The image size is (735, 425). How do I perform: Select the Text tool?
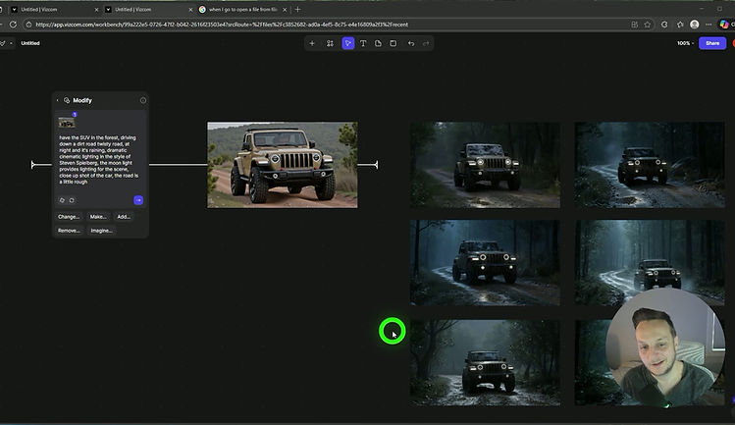[x=363, y=43]
